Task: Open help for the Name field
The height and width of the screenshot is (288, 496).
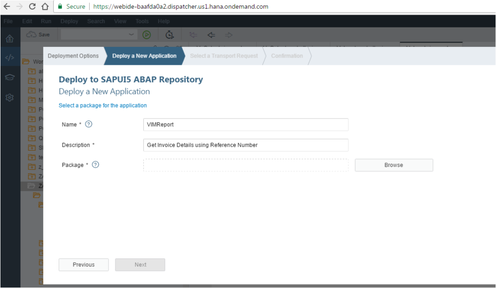Action: pos(89,124)
